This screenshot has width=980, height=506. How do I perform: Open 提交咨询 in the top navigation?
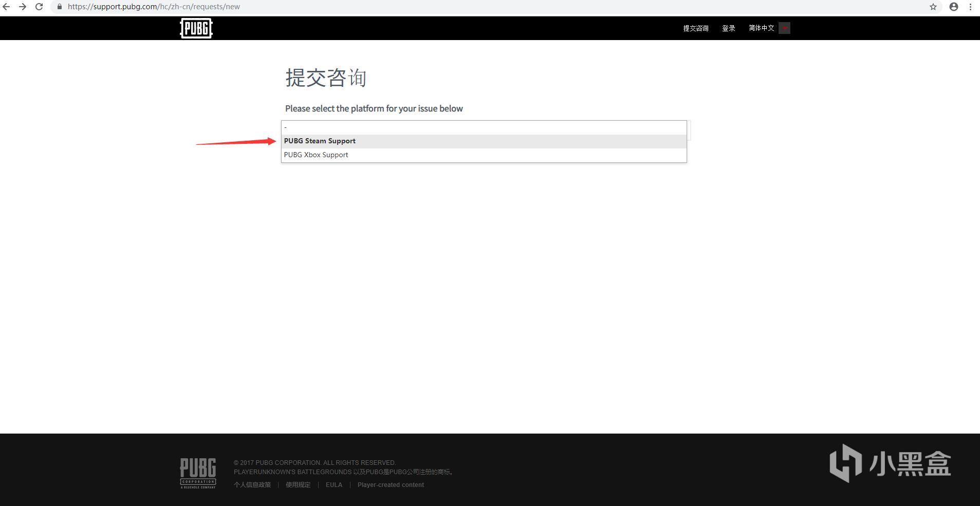pyautogui.click(x=695, y=28)
